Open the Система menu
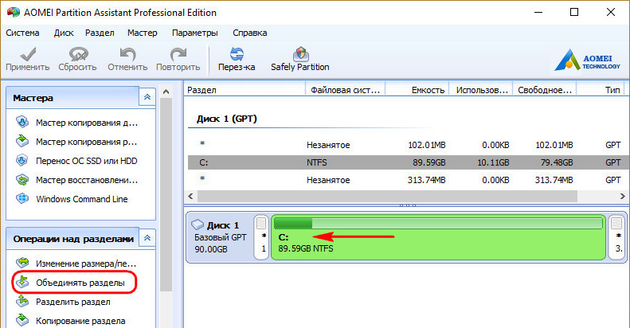 coord(22,33)
